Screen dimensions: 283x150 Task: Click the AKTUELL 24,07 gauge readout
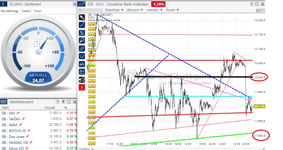[38, 78]
